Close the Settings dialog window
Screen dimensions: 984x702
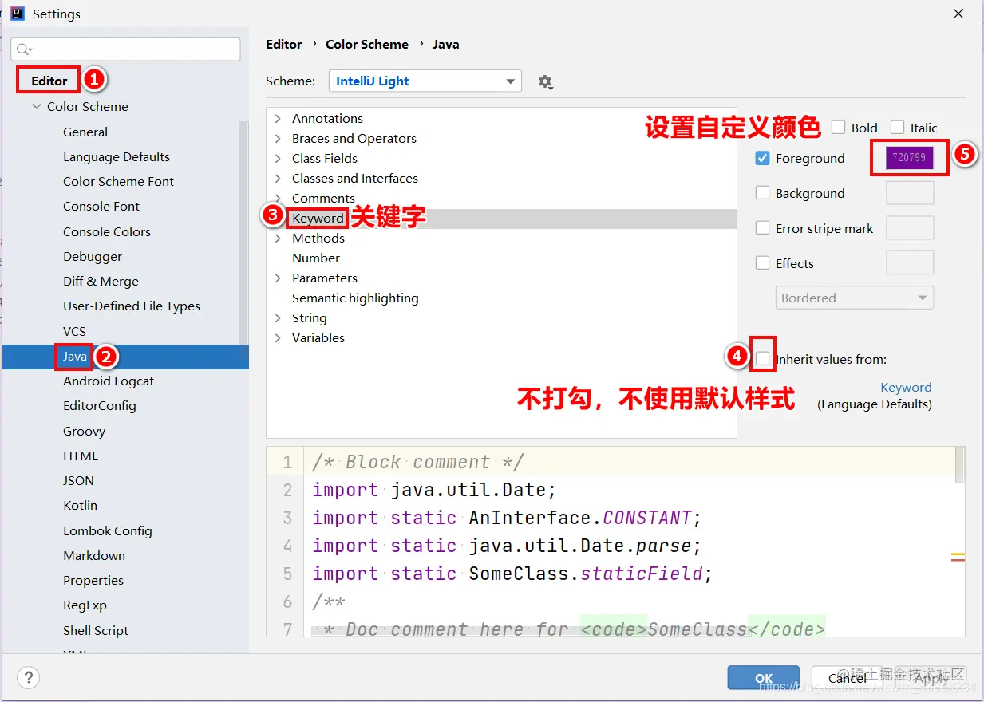coord(958,14)
